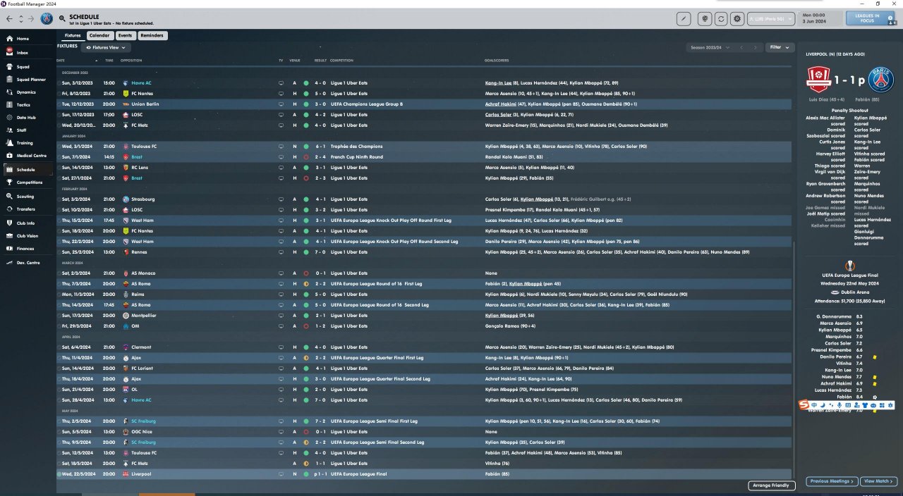Click the search magnifier icon
903x496 pixels.
pos(63,18)
